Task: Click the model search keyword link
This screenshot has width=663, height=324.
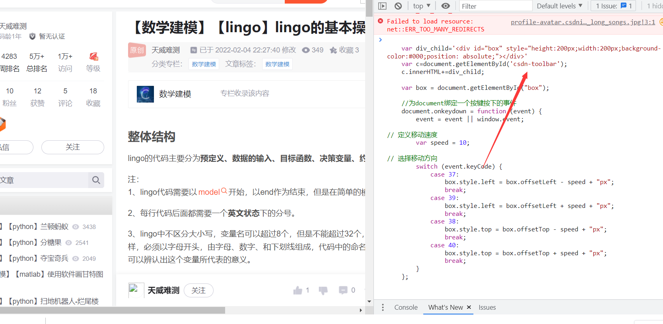Action: [212, 192]
